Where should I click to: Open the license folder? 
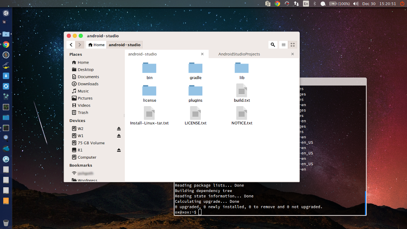[x=149, y=93]
